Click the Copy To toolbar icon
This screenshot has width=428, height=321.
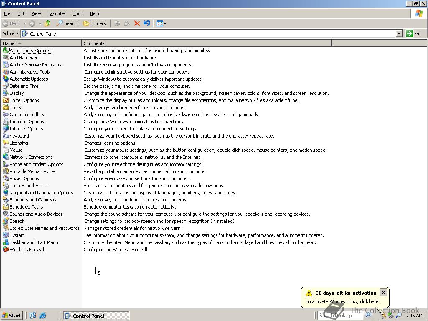(127, 23)
